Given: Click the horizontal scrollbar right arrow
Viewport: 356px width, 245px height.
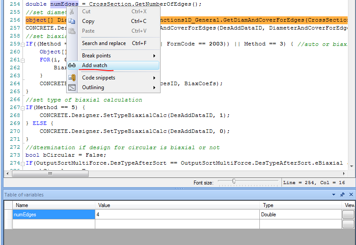Looking at the screenshot, I should point(344,173).
